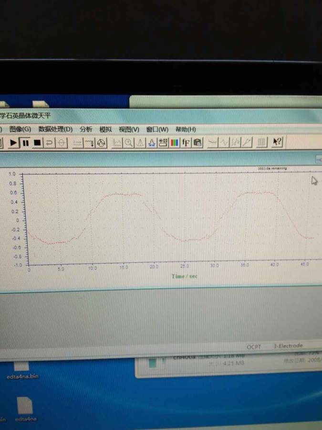Image resolution: width=322 pixels, height=430 pixels.
Task: Click the Linear Fit diagonal line icon
Action: (x=247, y=142)
